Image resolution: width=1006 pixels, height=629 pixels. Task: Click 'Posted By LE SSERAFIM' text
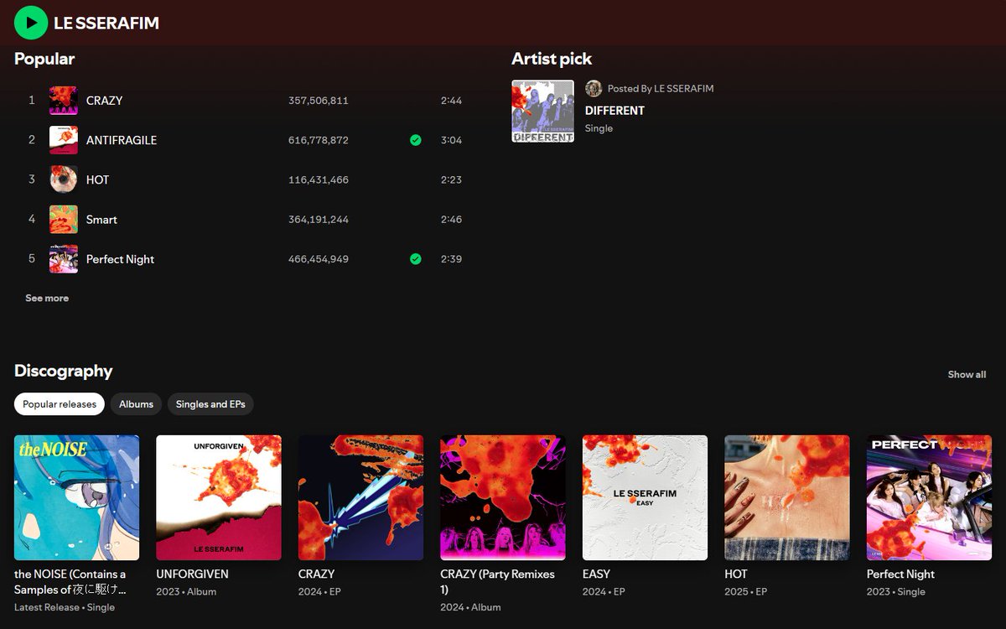661,88
